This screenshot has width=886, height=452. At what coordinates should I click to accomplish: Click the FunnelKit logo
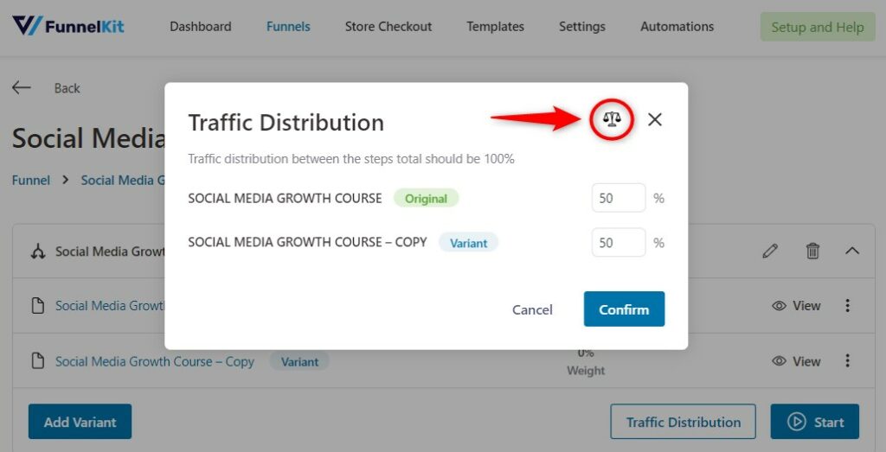pyautogui.click(x=67, y=26)
